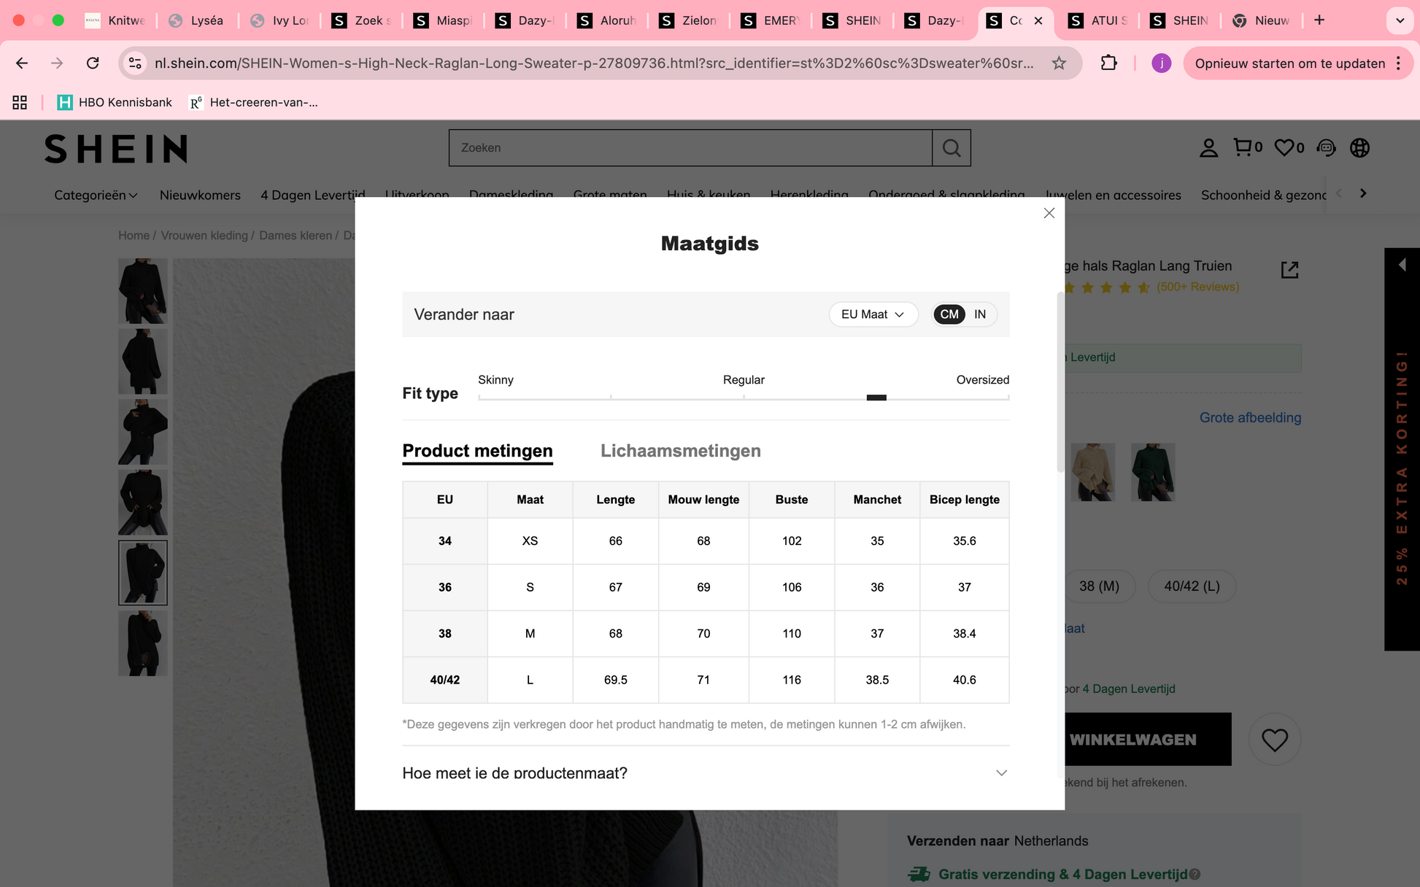The image size is (1420, 887).
Task: Bookmark page with the star icon
Action: [x=1059, y=63]
